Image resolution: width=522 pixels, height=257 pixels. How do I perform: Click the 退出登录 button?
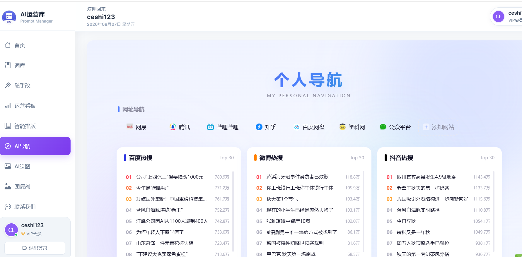coord(35,248)
